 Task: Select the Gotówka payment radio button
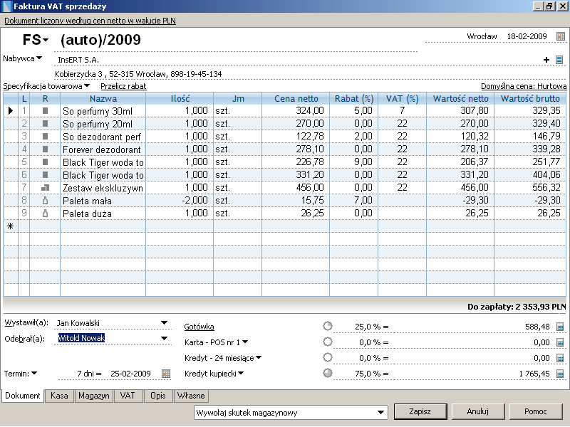(328, 326)
